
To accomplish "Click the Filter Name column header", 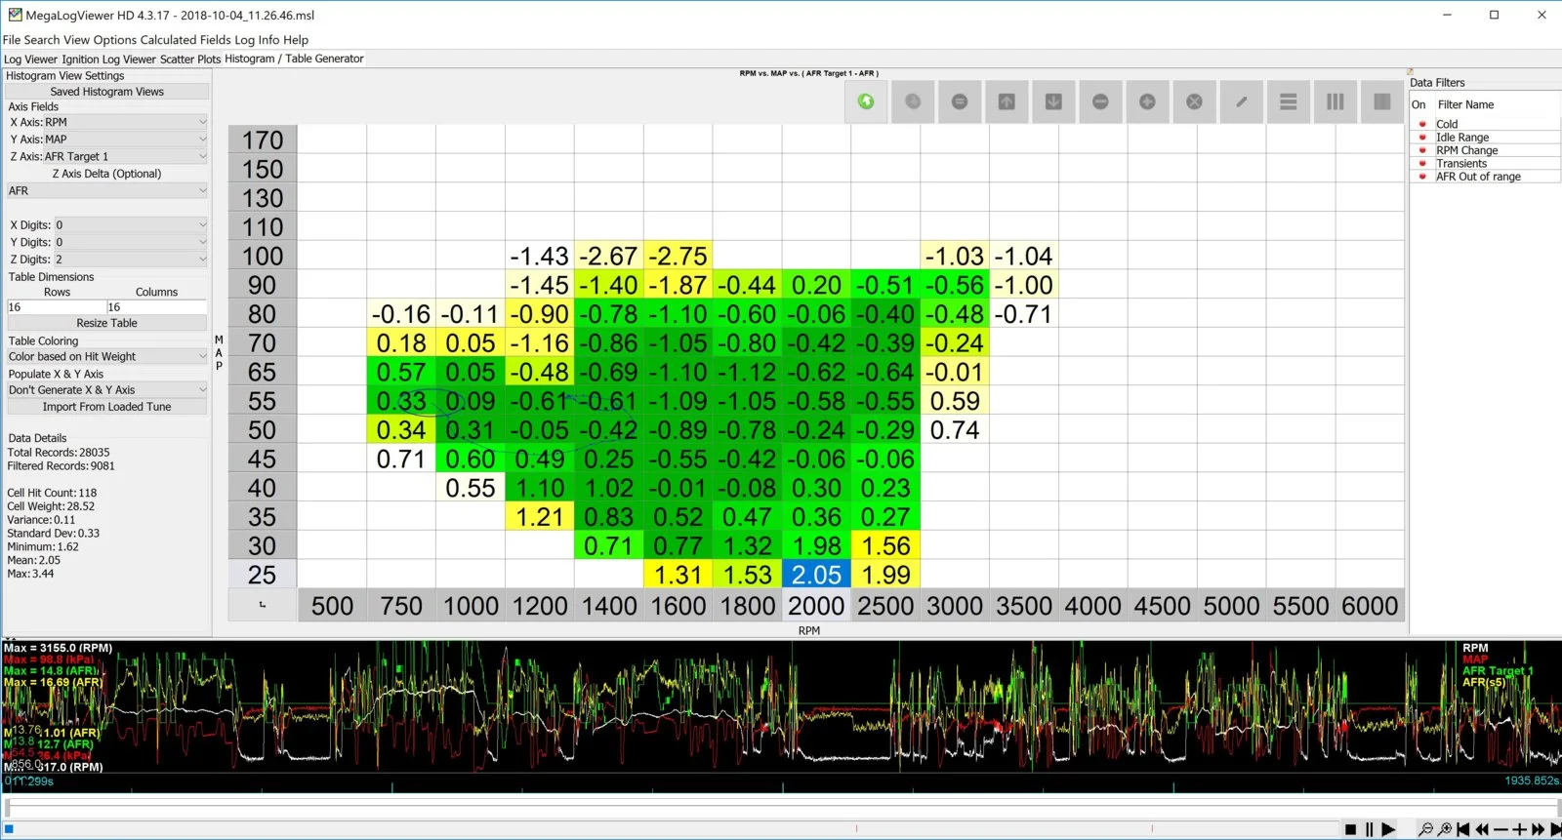I will pos(1465,104).
